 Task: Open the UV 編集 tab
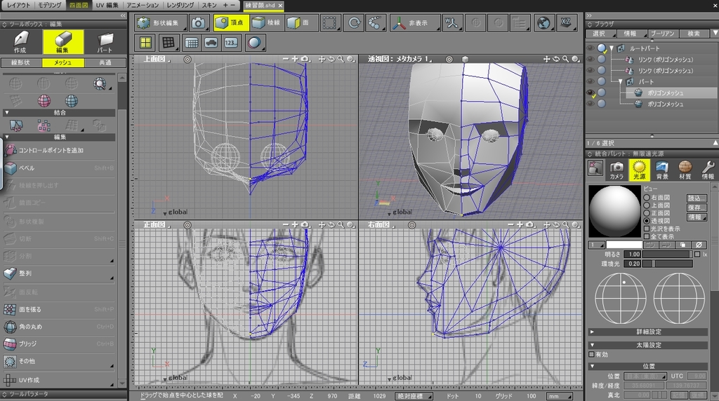point(107,5)
